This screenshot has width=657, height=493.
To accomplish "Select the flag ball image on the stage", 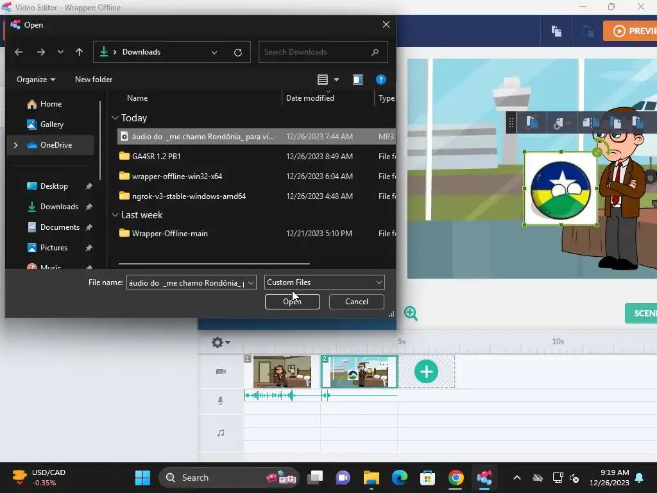I will [x=561, y=189].
